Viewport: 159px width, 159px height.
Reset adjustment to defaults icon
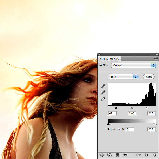click(x=146, y=155)
